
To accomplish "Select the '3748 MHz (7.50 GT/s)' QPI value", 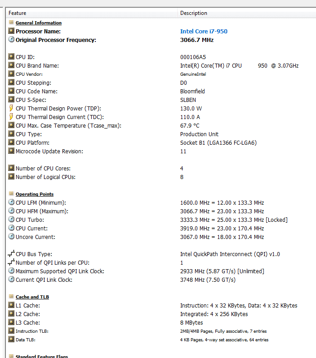I will pos(208,280).
